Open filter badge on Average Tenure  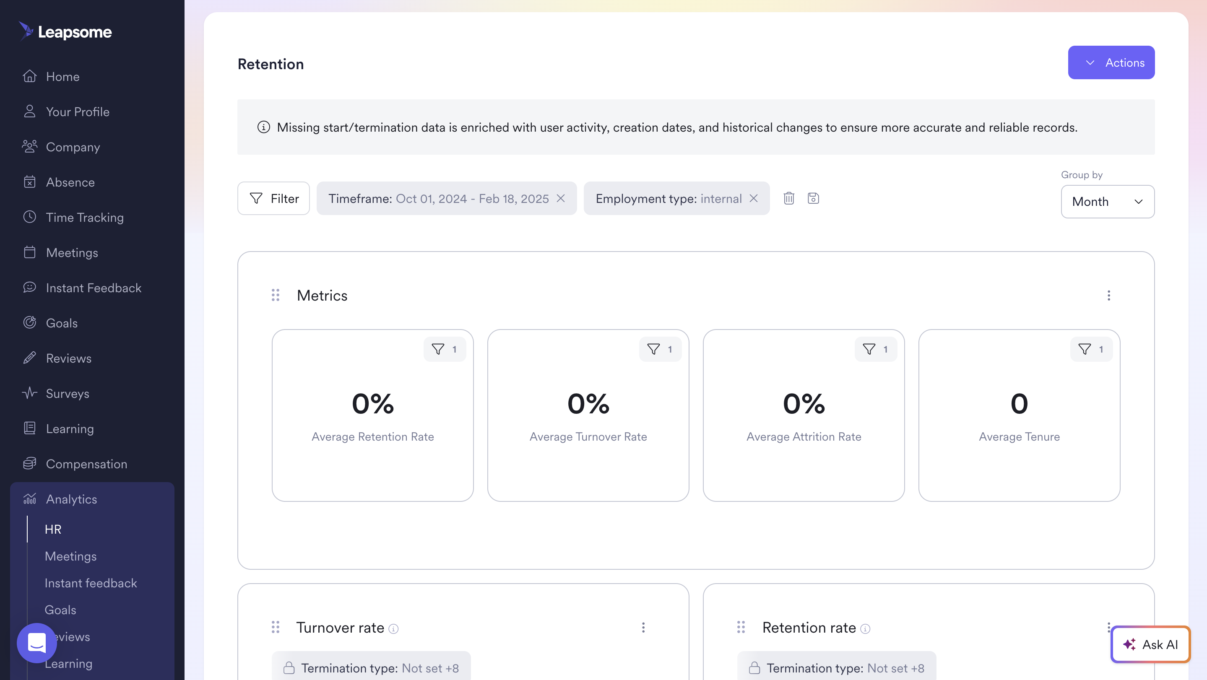(x=1091, y=349)
